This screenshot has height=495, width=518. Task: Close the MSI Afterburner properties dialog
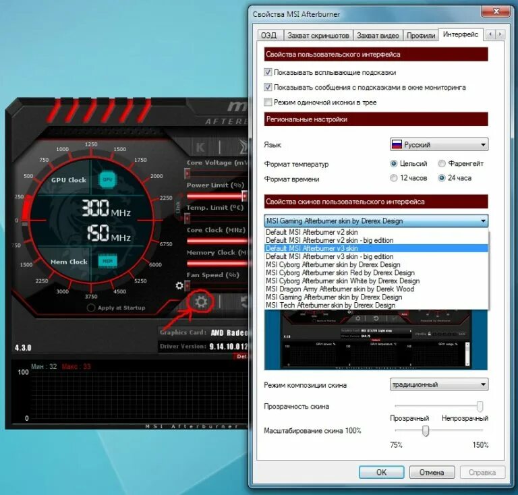pos(496,11)
